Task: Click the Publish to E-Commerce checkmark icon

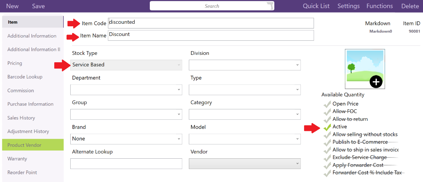Action: (x=327, y=142)
